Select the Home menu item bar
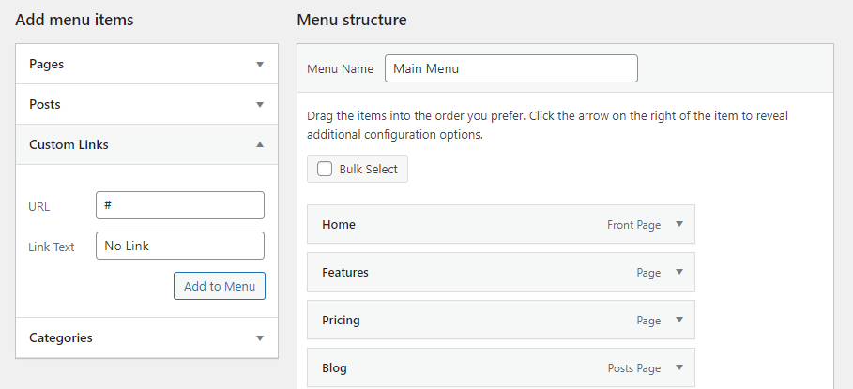853x389 pixels. [x=500, y=224]
